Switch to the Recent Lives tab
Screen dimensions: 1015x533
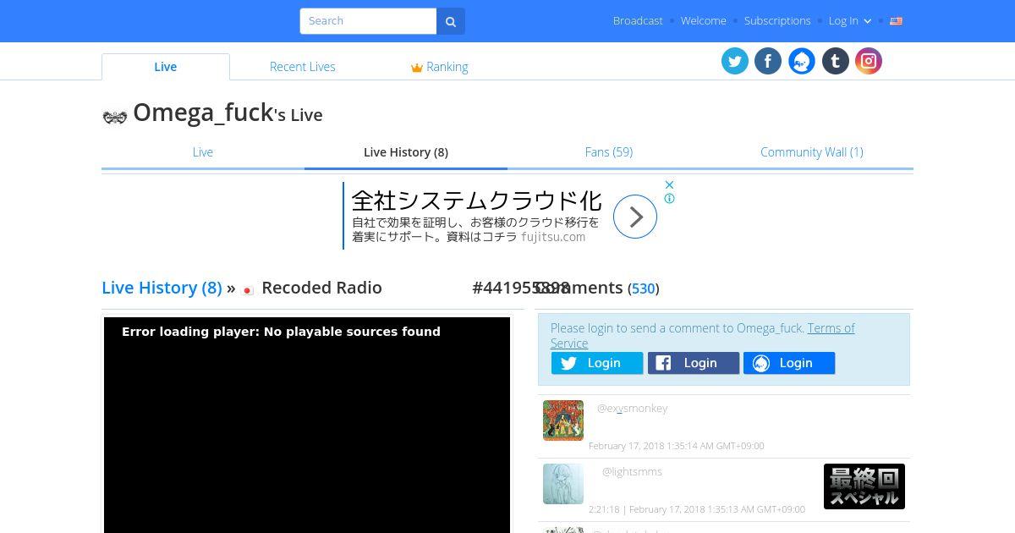pyautogui.click(x=303, y=67)
